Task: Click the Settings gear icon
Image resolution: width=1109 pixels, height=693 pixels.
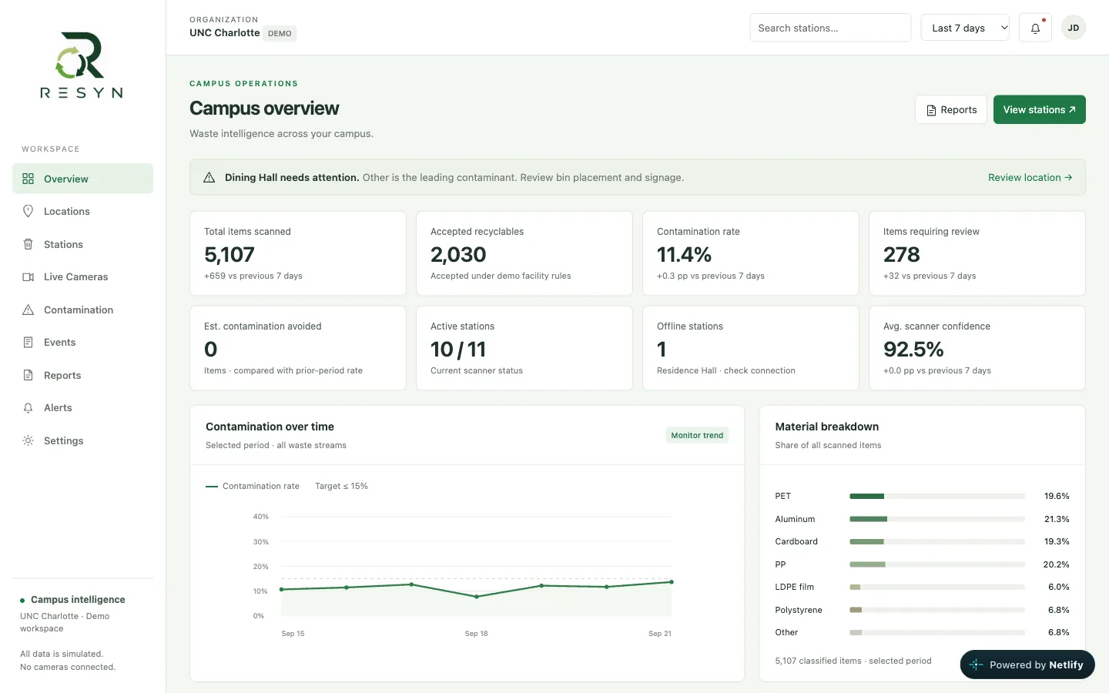Action: coord(28,440)
